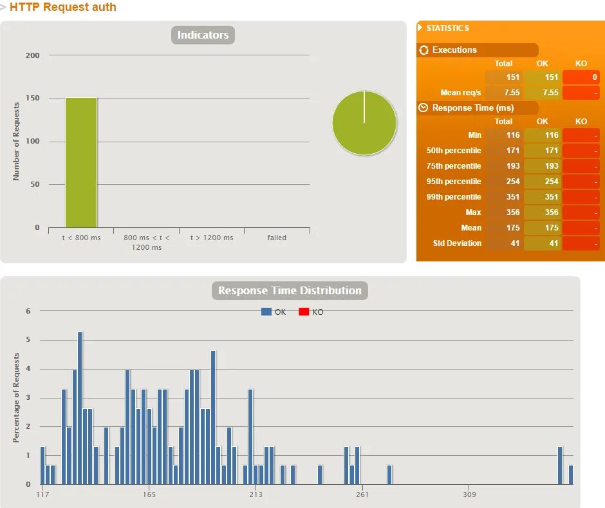This screenshot has width=605, height=508.
Task: Click the Executions section header
Action: point(478,50)
